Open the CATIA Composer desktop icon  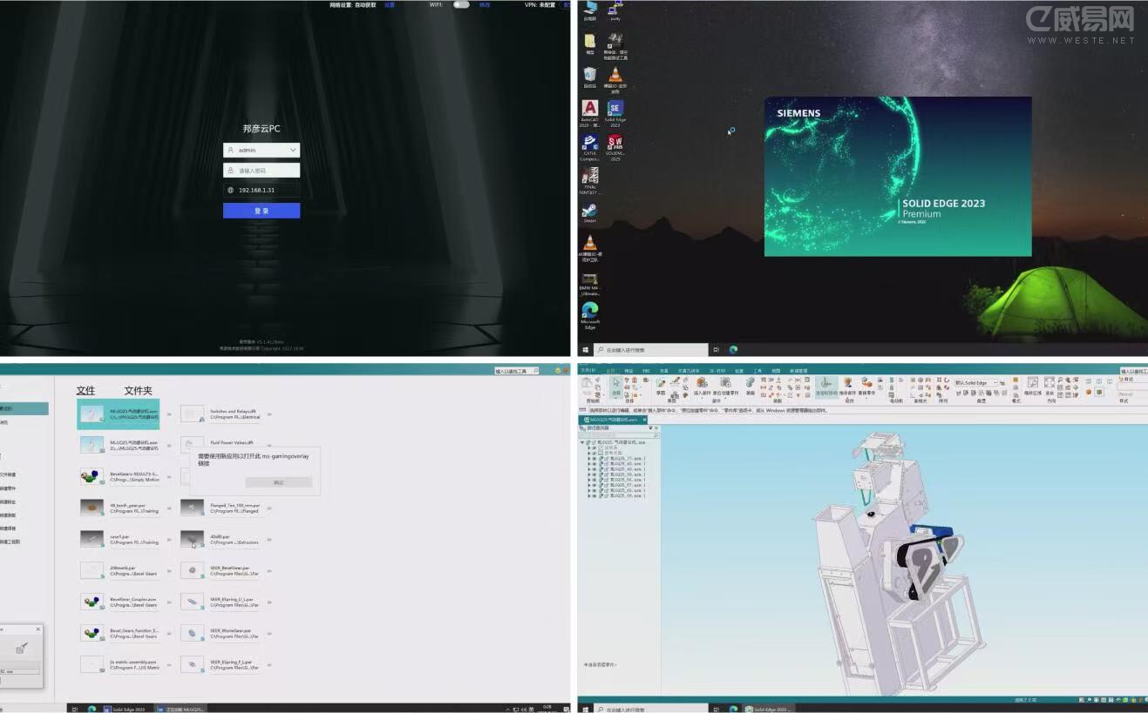coord(590,144)
